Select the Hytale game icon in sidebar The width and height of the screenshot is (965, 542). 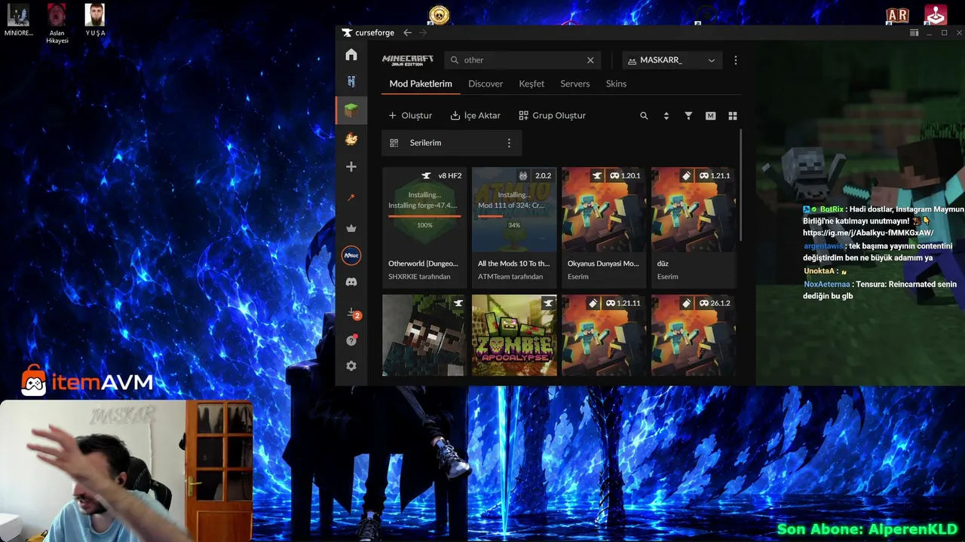tap(351, 81)
